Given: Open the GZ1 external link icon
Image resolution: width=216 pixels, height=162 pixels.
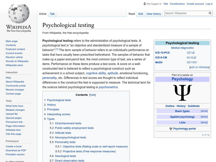Looking at the screenshot, I should point(194,53).
